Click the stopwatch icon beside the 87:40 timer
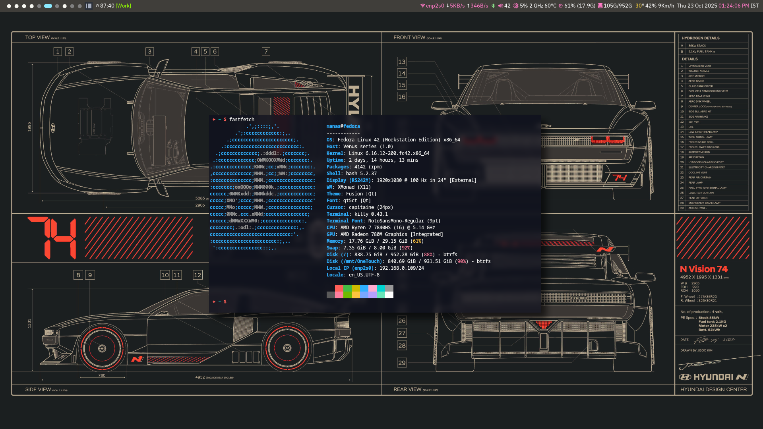 tap(97, 6)
